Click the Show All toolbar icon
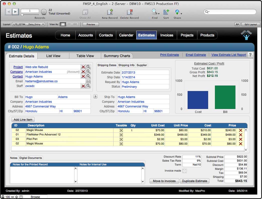This screenshot has height=199, width=262. tap(85, 12)
